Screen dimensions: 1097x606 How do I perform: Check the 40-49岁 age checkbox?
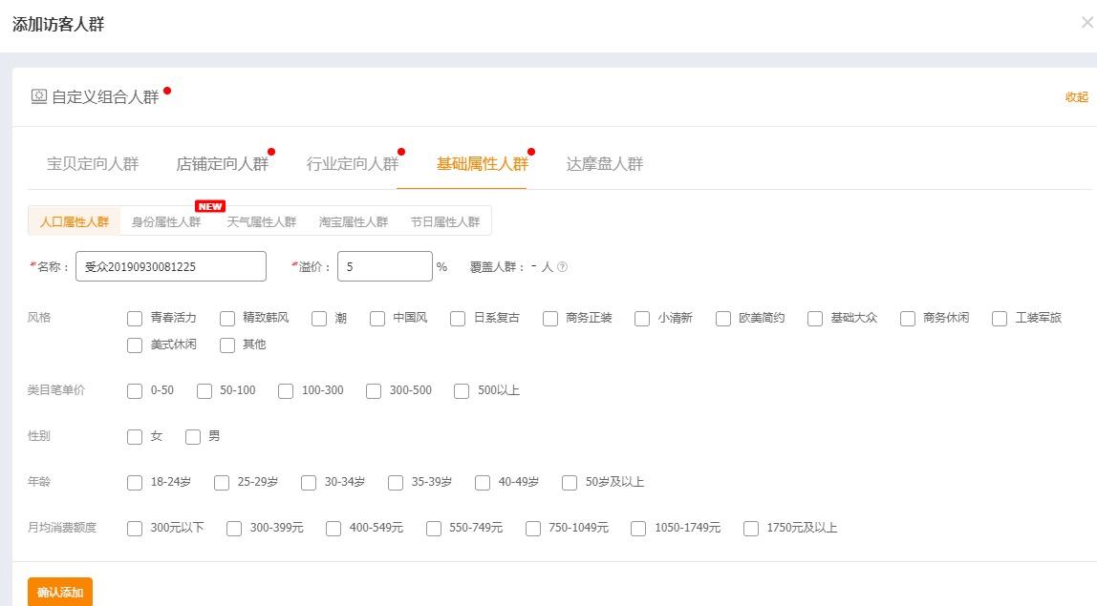pyautogui.click(x=483, y=483)
